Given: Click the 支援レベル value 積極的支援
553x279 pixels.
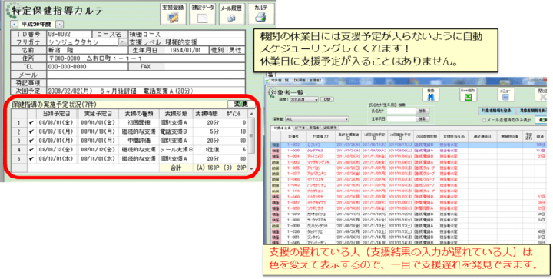Looking at the screenshot, I should (204, 42).
